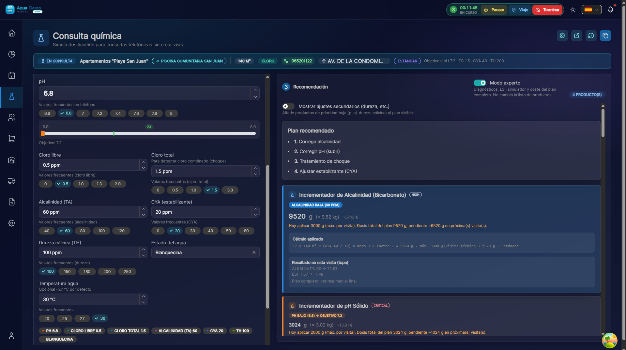Select pH frequent value 6.8
The image size is (626, 350).
click(x=66, y=113)
